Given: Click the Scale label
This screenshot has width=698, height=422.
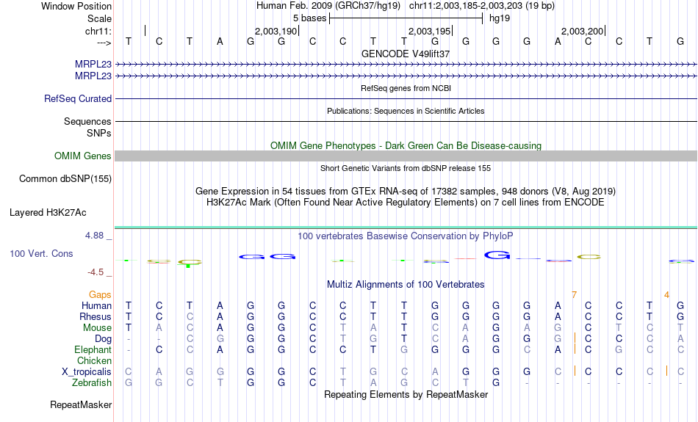Looking at the screenshot, I should point(100,18).
